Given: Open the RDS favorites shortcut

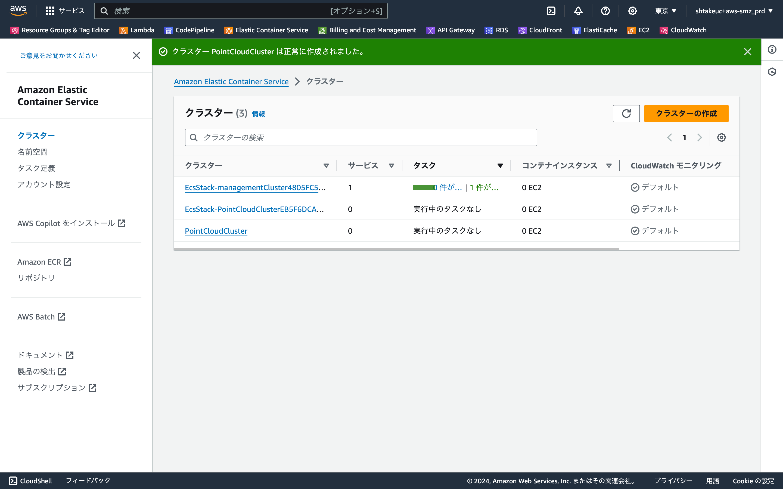Looking at the screenshot, I should (496, 30).
